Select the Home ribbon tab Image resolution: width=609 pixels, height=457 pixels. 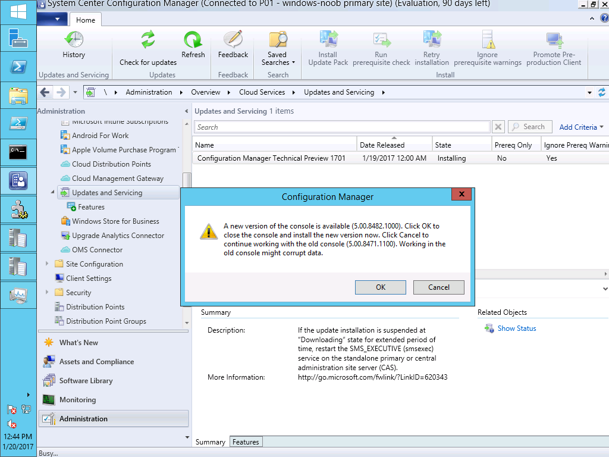(x=86, y=20)
